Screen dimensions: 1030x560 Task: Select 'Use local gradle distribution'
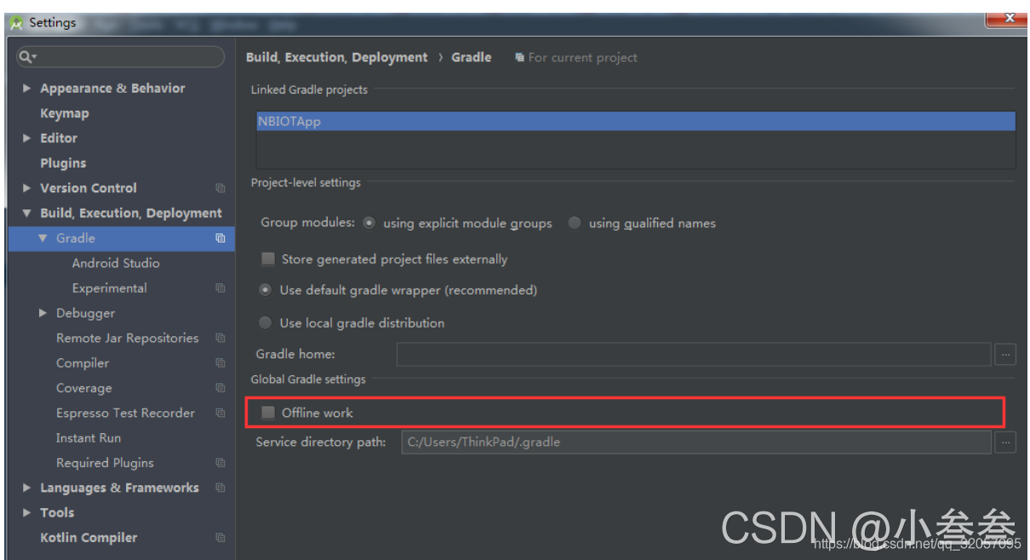[x=265, y=323]
